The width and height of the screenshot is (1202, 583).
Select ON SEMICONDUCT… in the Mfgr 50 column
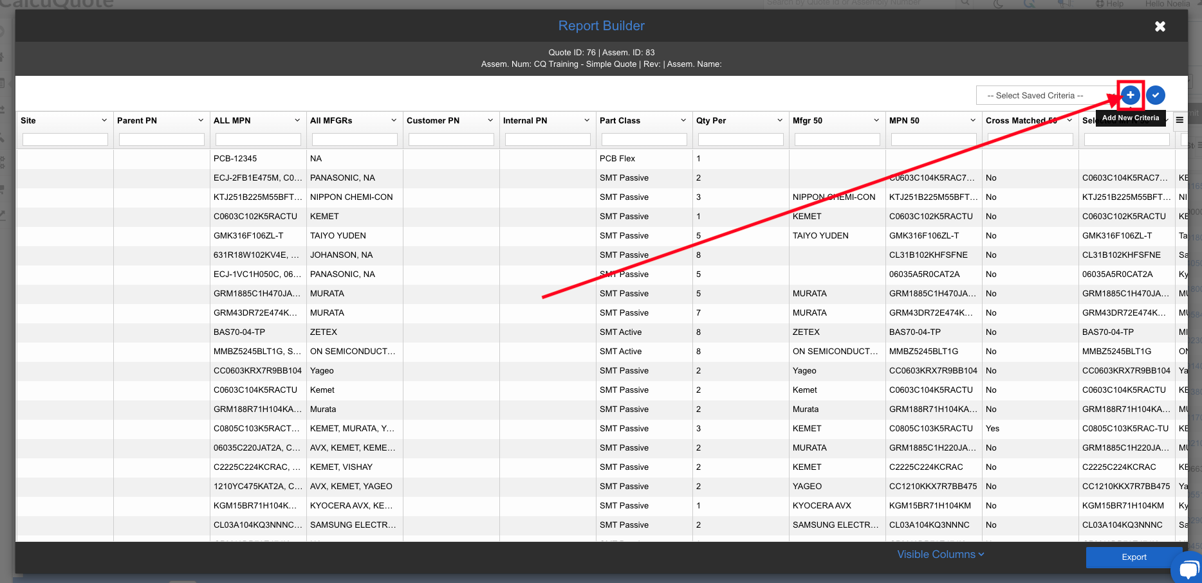837,352
